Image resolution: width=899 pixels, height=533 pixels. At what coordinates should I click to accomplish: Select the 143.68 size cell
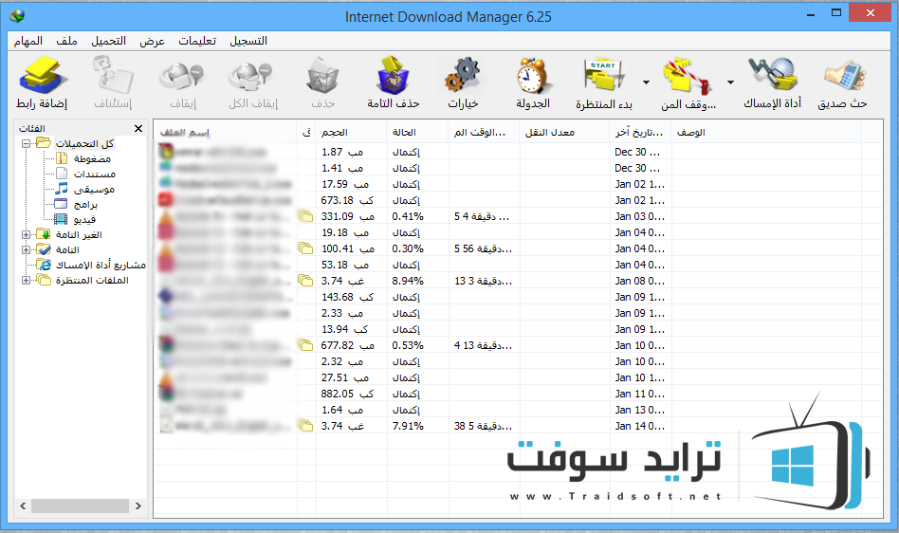click(347, 298)
